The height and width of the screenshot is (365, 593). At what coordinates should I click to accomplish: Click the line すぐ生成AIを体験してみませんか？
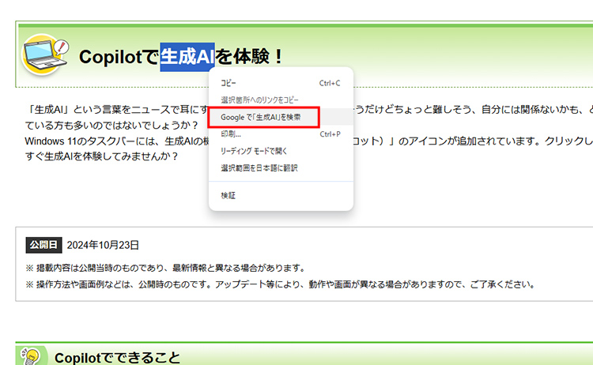click(102, 156)
